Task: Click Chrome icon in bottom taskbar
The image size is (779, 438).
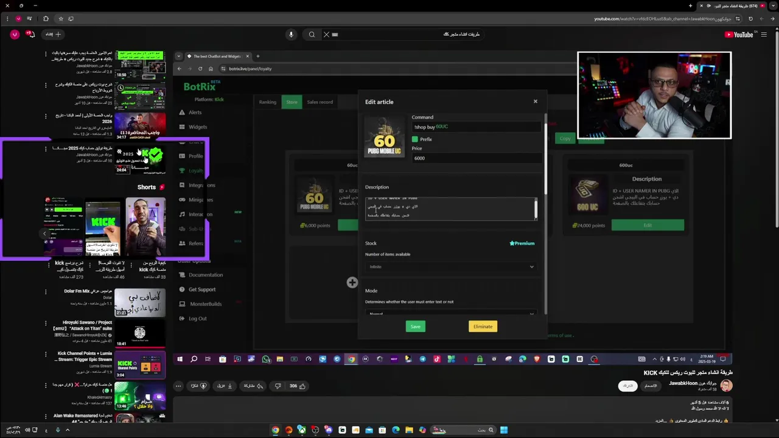Action: point(275,430)
